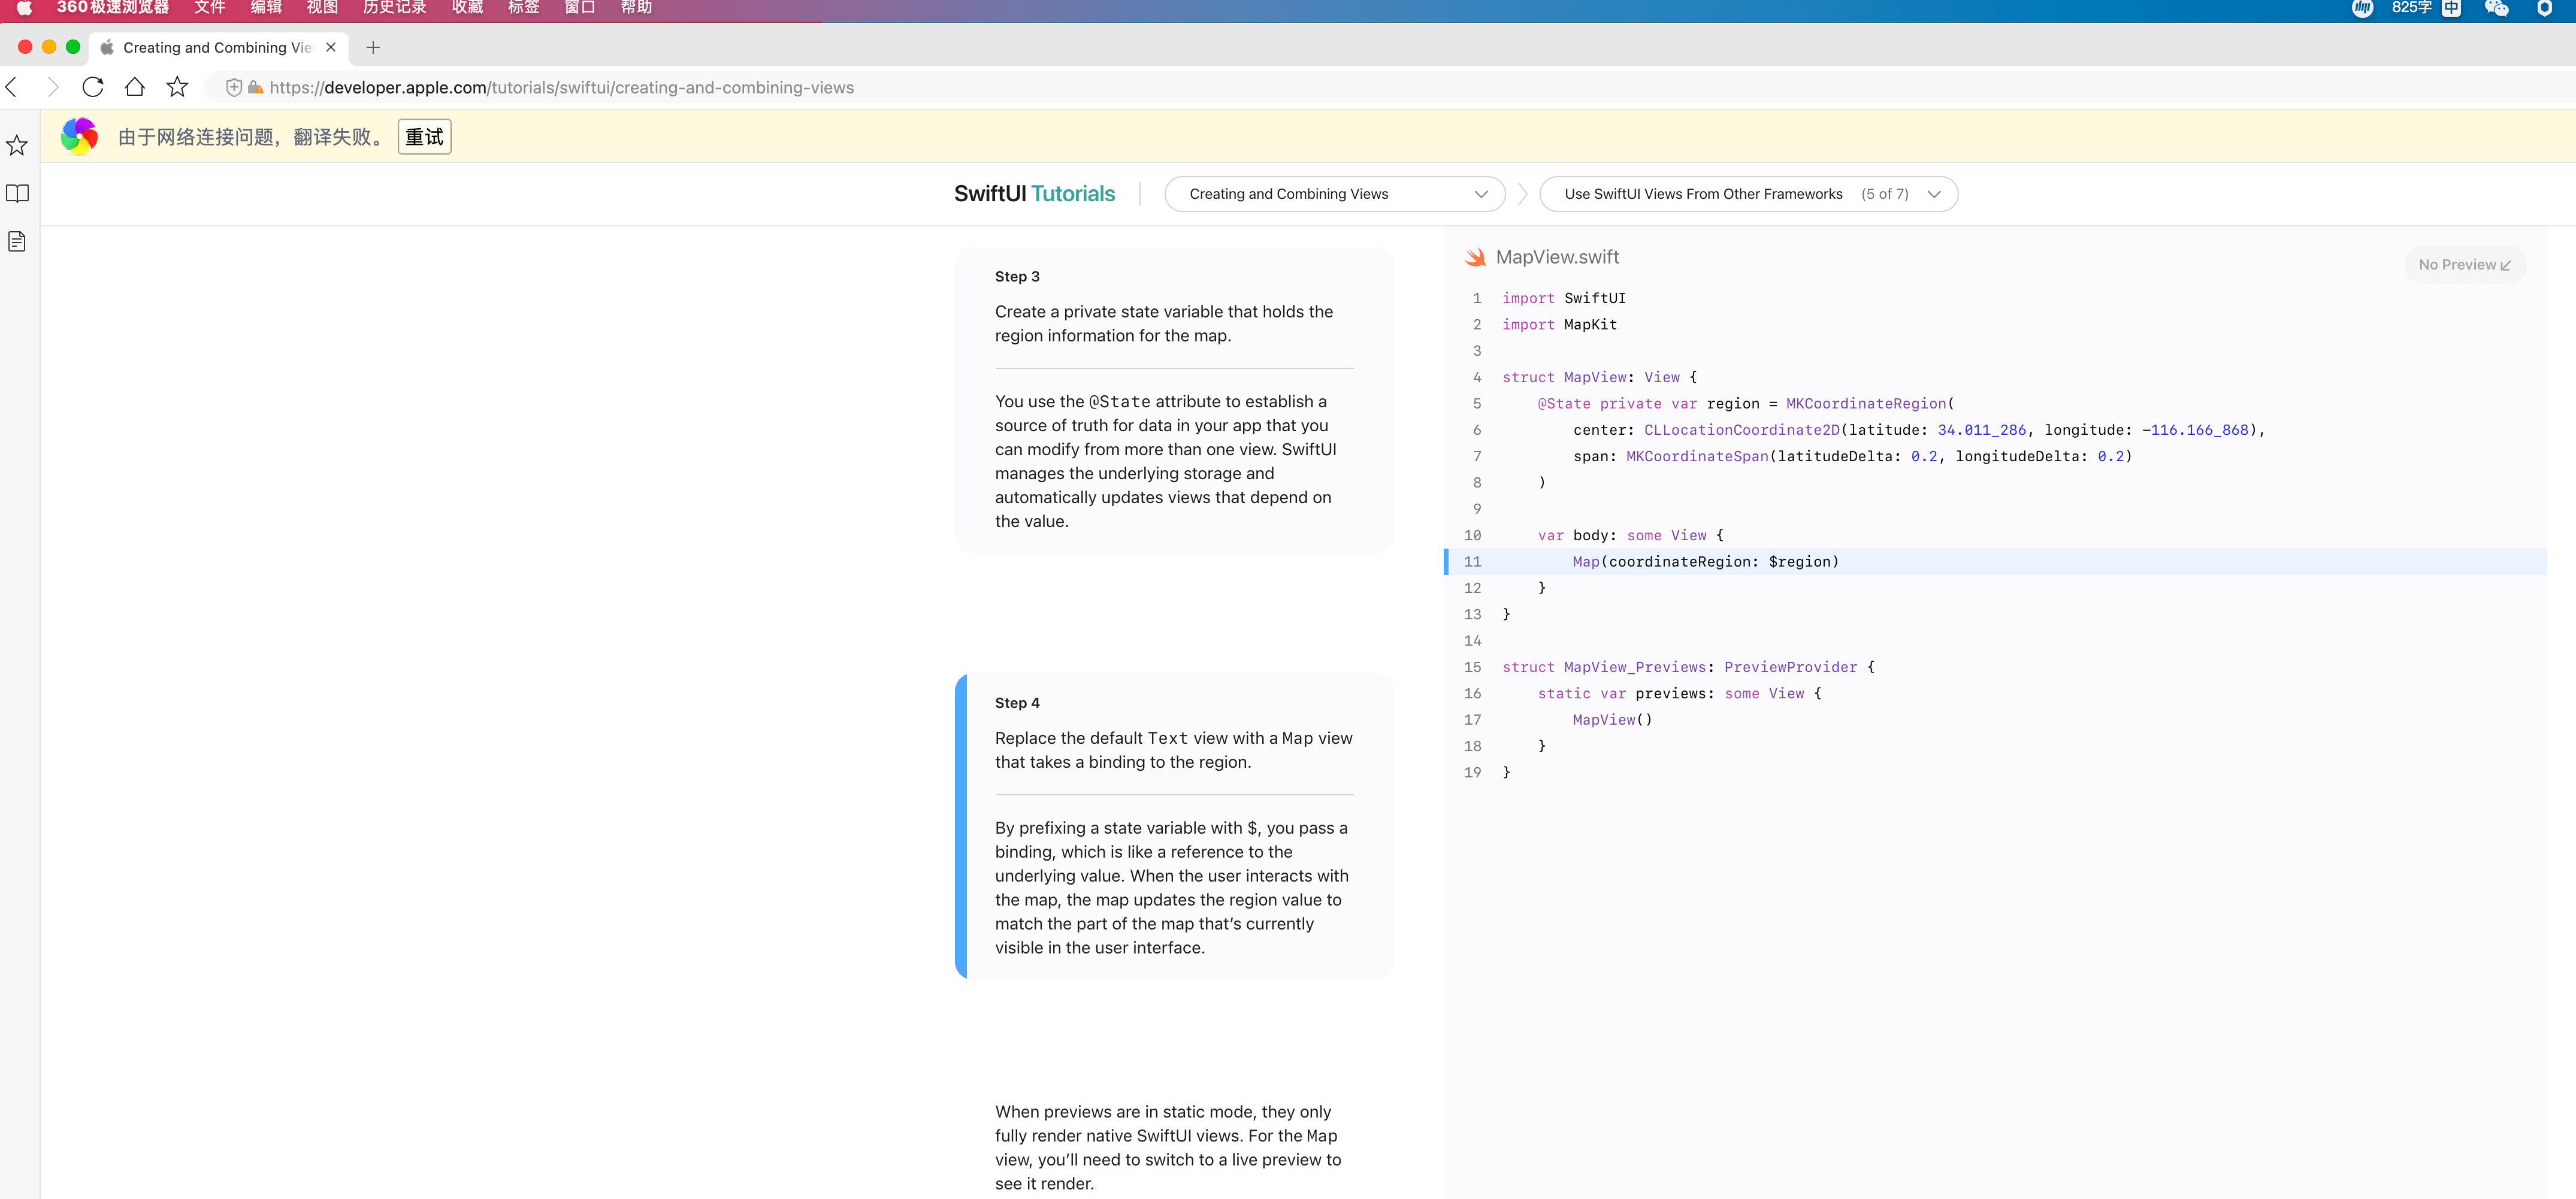The image size is (2576, 1199).
Task: Click the 'When previews are in static mode' paragraph
Action: tap(1168, 1147)
